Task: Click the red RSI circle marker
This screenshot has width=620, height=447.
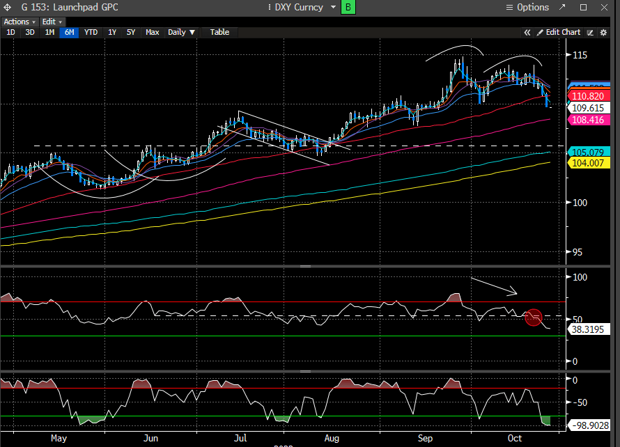Action: click(533, 317)
